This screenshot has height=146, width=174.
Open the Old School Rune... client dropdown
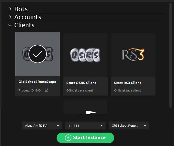coord(129,126)
